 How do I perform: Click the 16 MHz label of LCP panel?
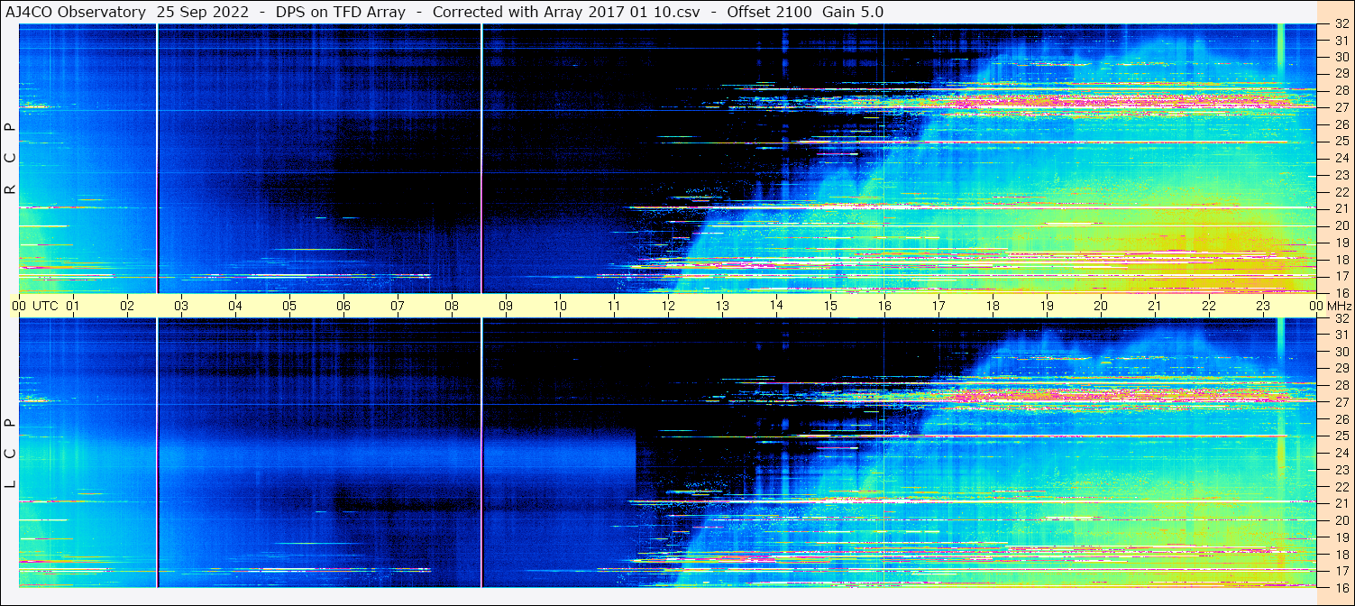1341,587
